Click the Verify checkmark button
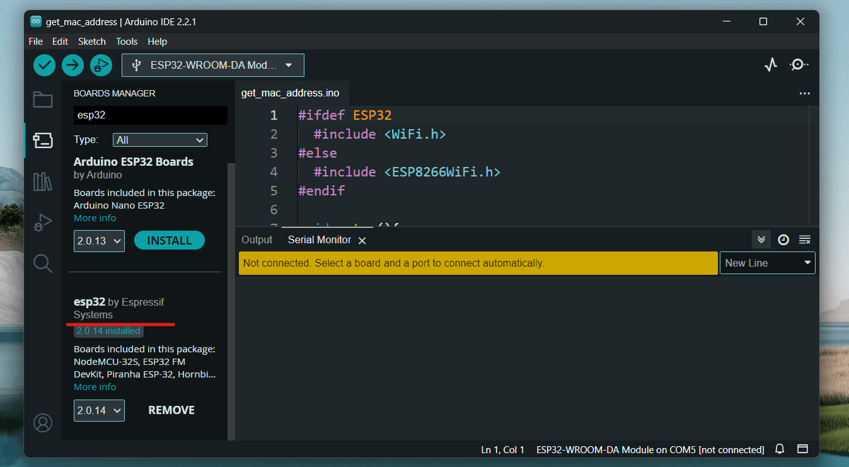The width and height of the screenshot is (849, 467). 44,65
